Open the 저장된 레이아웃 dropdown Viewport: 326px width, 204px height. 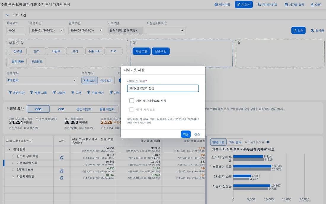tap(166, 30)
